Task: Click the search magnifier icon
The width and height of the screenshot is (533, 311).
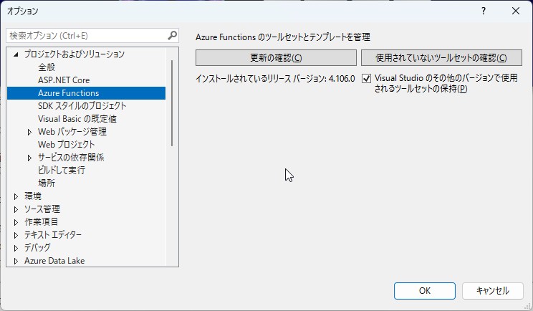Action: click(173, 35)
